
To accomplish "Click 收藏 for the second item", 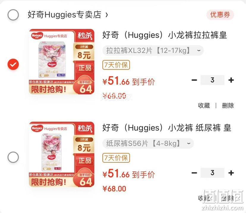I will coord(204,198).
